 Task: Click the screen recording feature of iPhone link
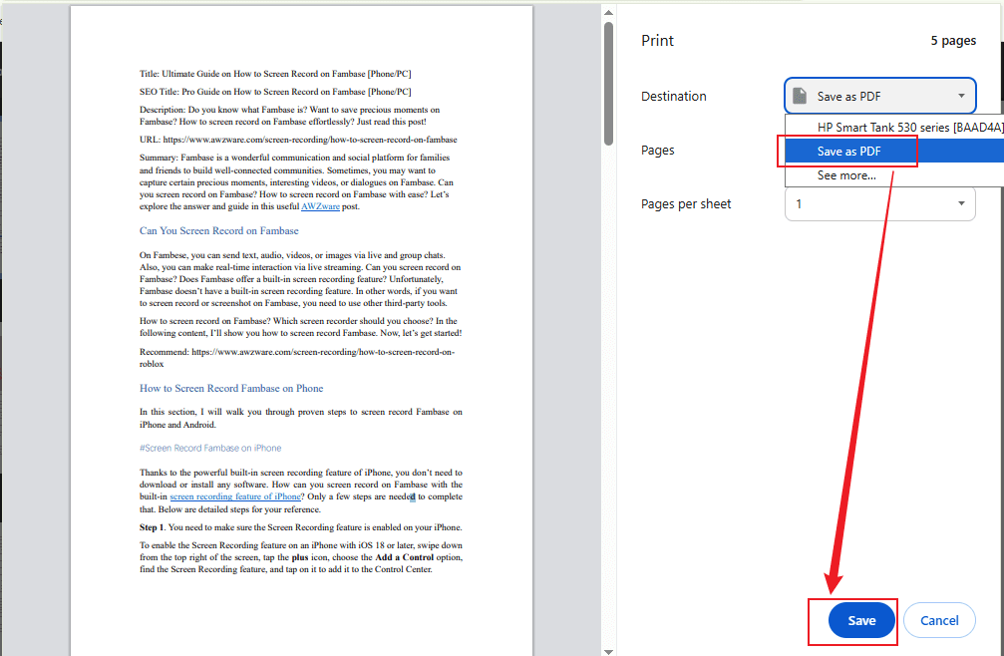(x=235, y=495)
